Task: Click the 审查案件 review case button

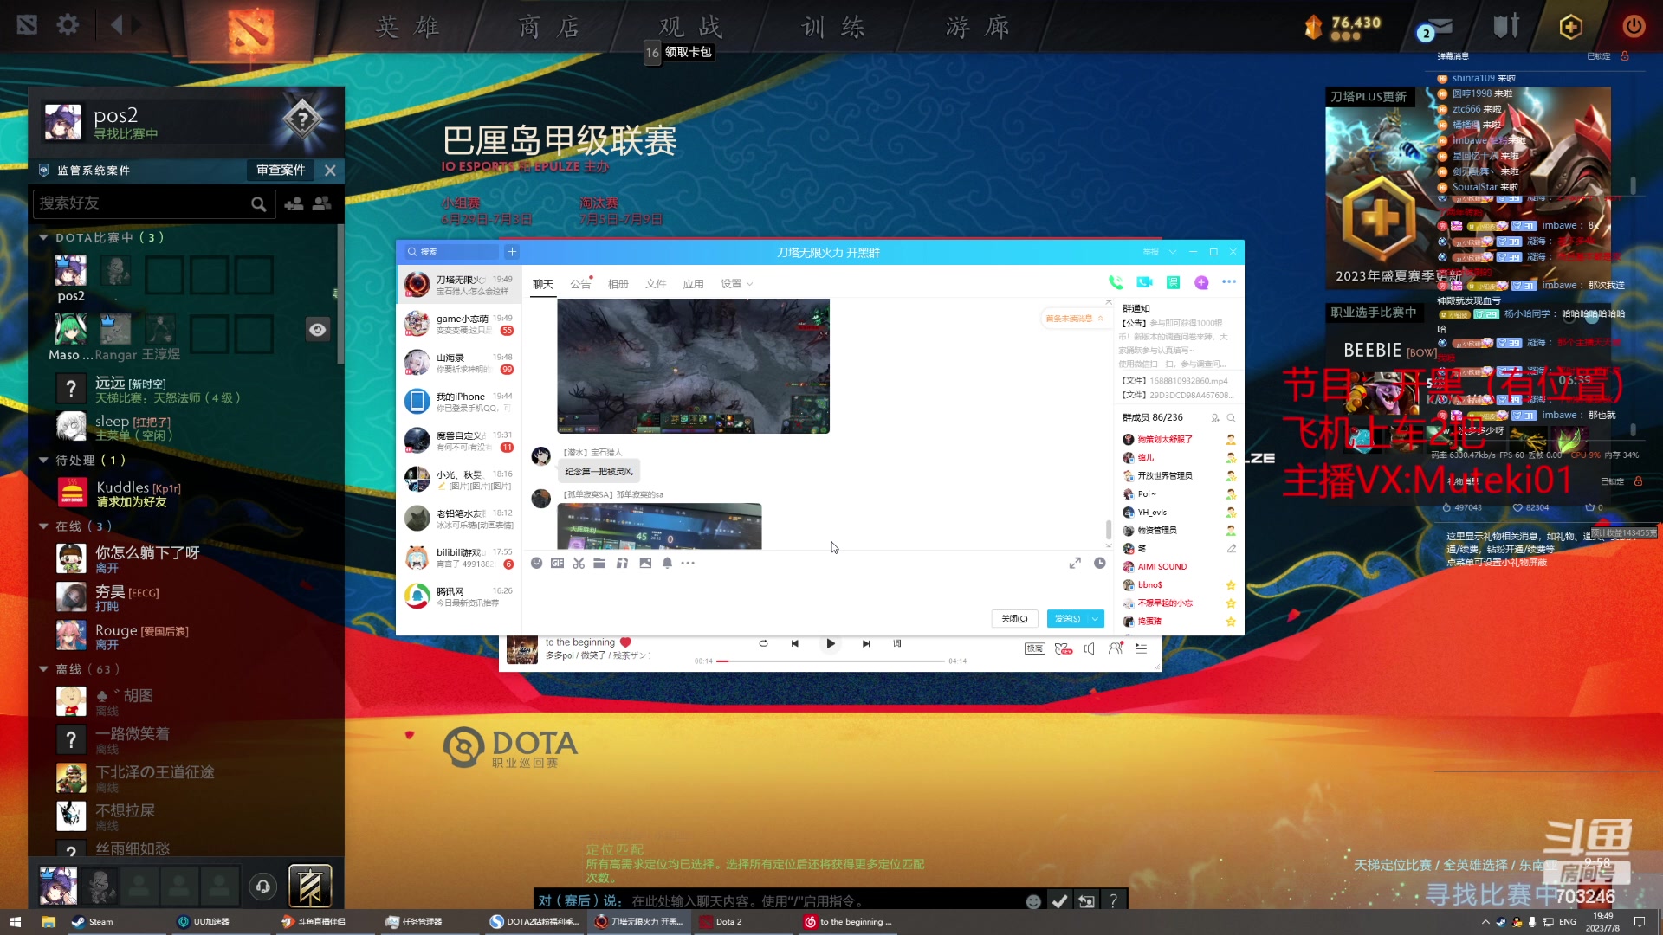Action: [x=281, y=170]
